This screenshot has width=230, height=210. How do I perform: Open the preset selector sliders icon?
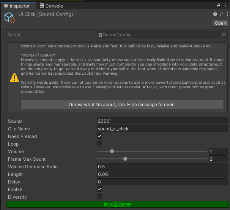coord(221,14)
